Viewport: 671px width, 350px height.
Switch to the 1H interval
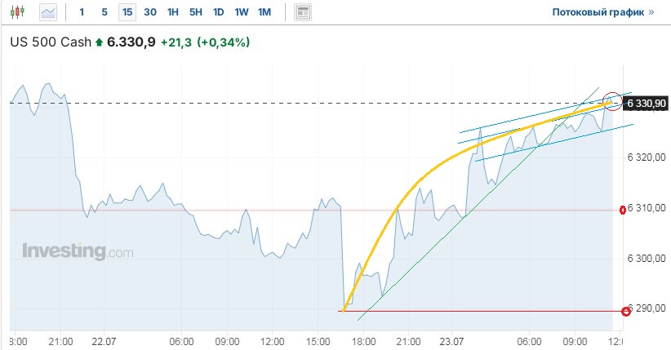pos(173,12)
